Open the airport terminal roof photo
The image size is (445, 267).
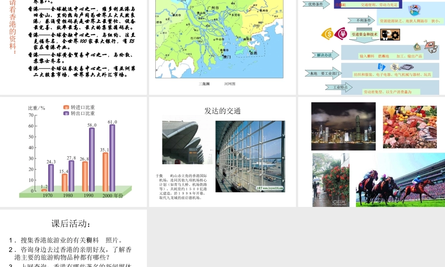[187, 142]
